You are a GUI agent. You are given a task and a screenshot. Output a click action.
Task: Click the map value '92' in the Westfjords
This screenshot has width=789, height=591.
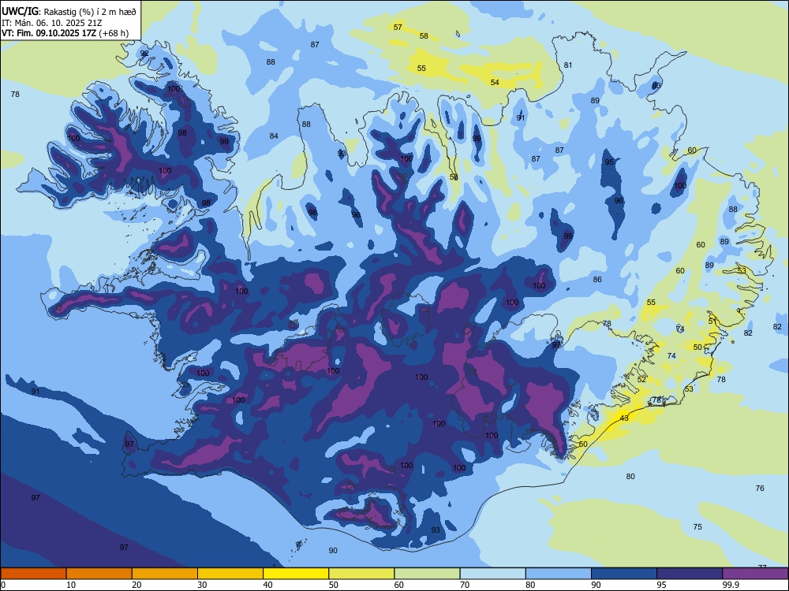point(144,54)
